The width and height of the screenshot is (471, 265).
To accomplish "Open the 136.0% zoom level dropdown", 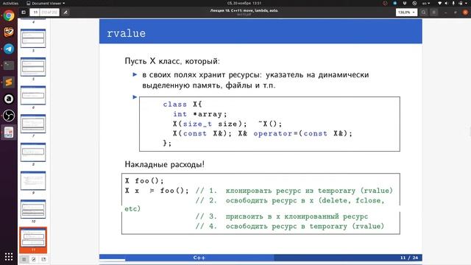I will point(406,13).
